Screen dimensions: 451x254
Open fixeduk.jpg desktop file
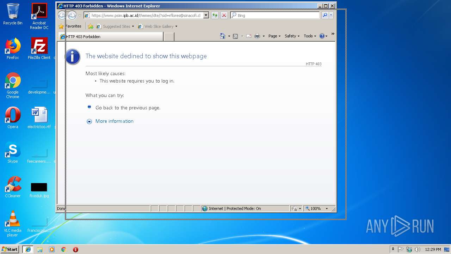pos(39,190)
